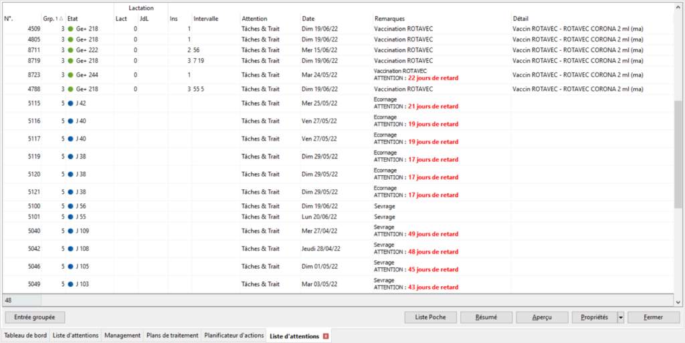The image size is (685, 343).
Task: Open the Aperçu preview button
Action: click(x=541, y=318)
